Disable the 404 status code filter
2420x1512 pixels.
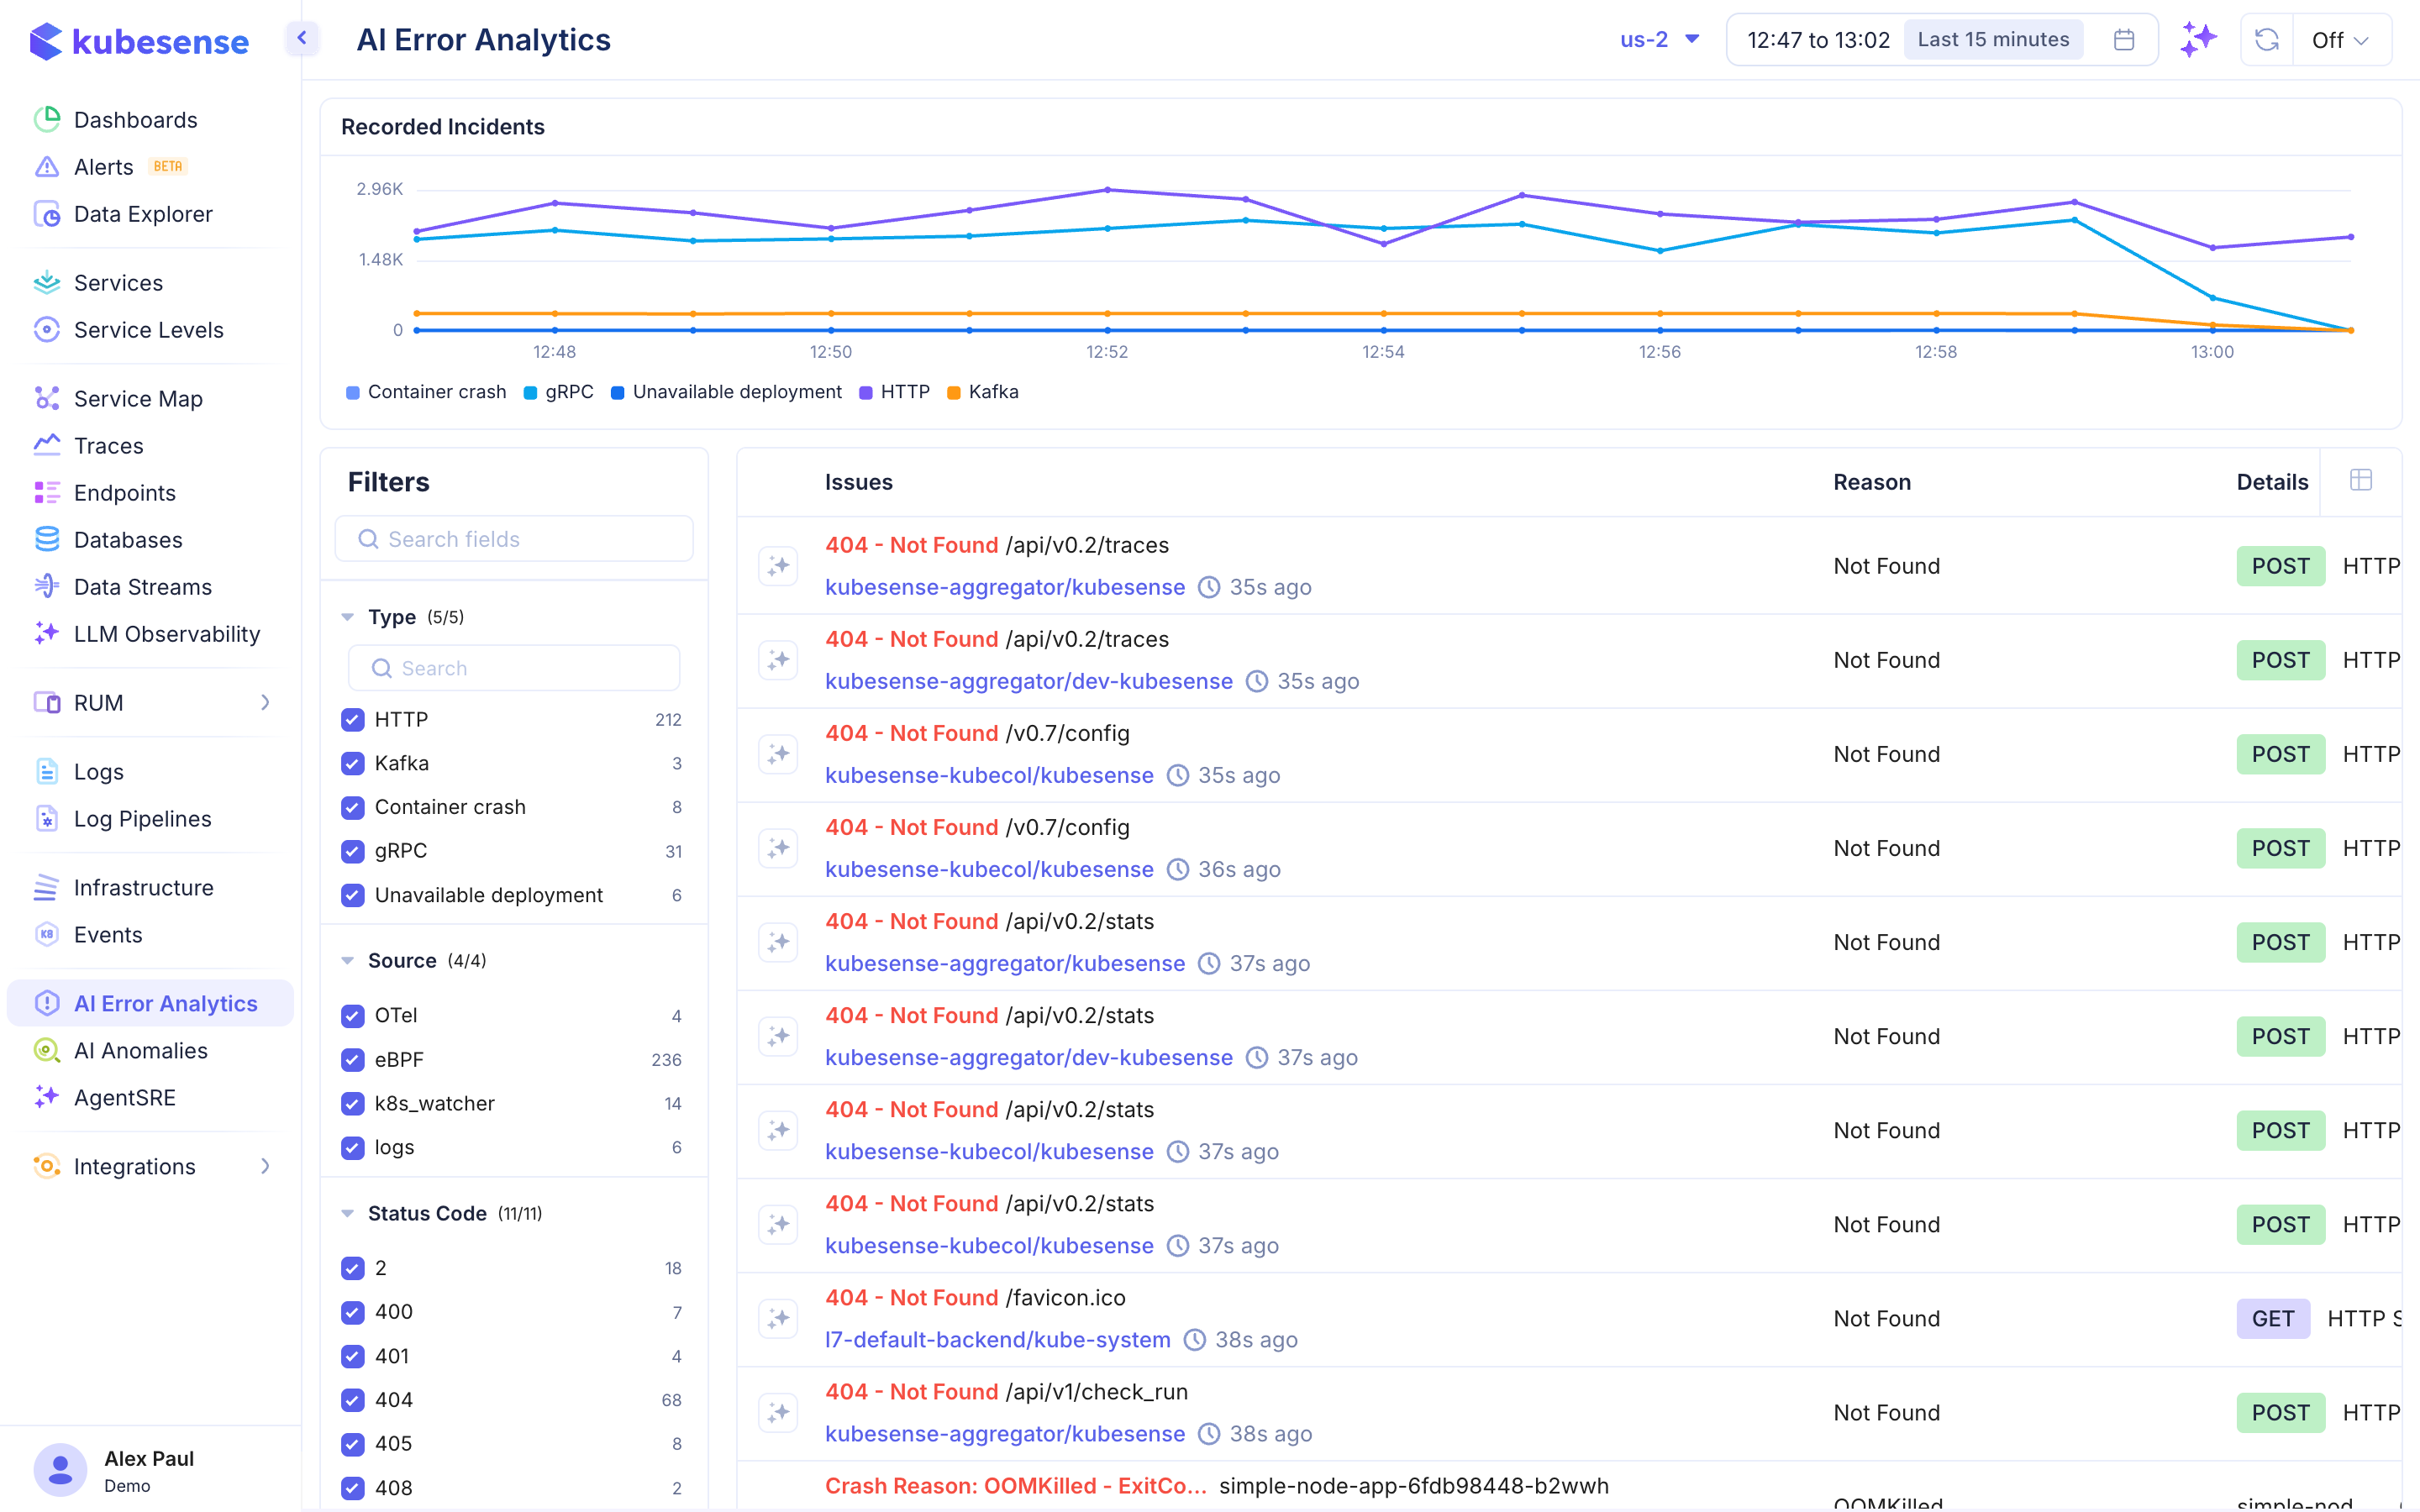352,1400
